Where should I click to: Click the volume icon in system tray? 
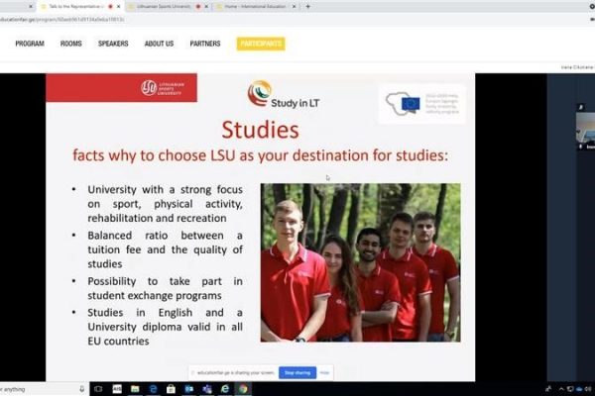[x=587, y=389]
